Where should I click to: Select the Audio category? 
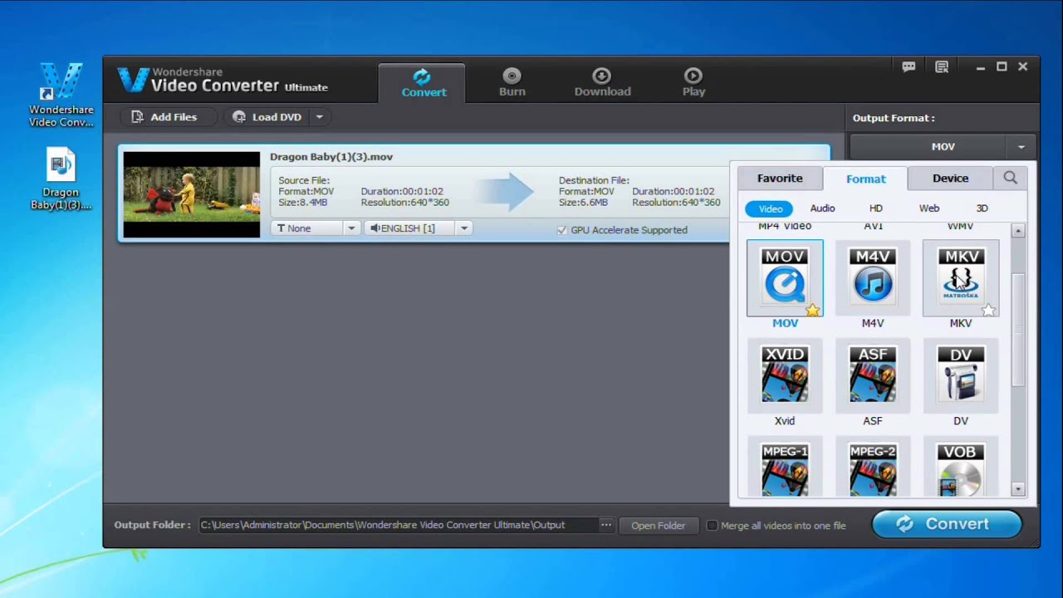822,208
